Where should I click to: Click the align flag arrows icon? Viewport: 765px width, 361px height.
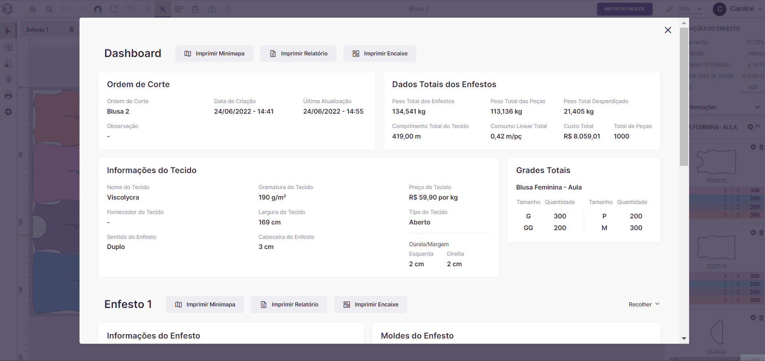[179, 9]
